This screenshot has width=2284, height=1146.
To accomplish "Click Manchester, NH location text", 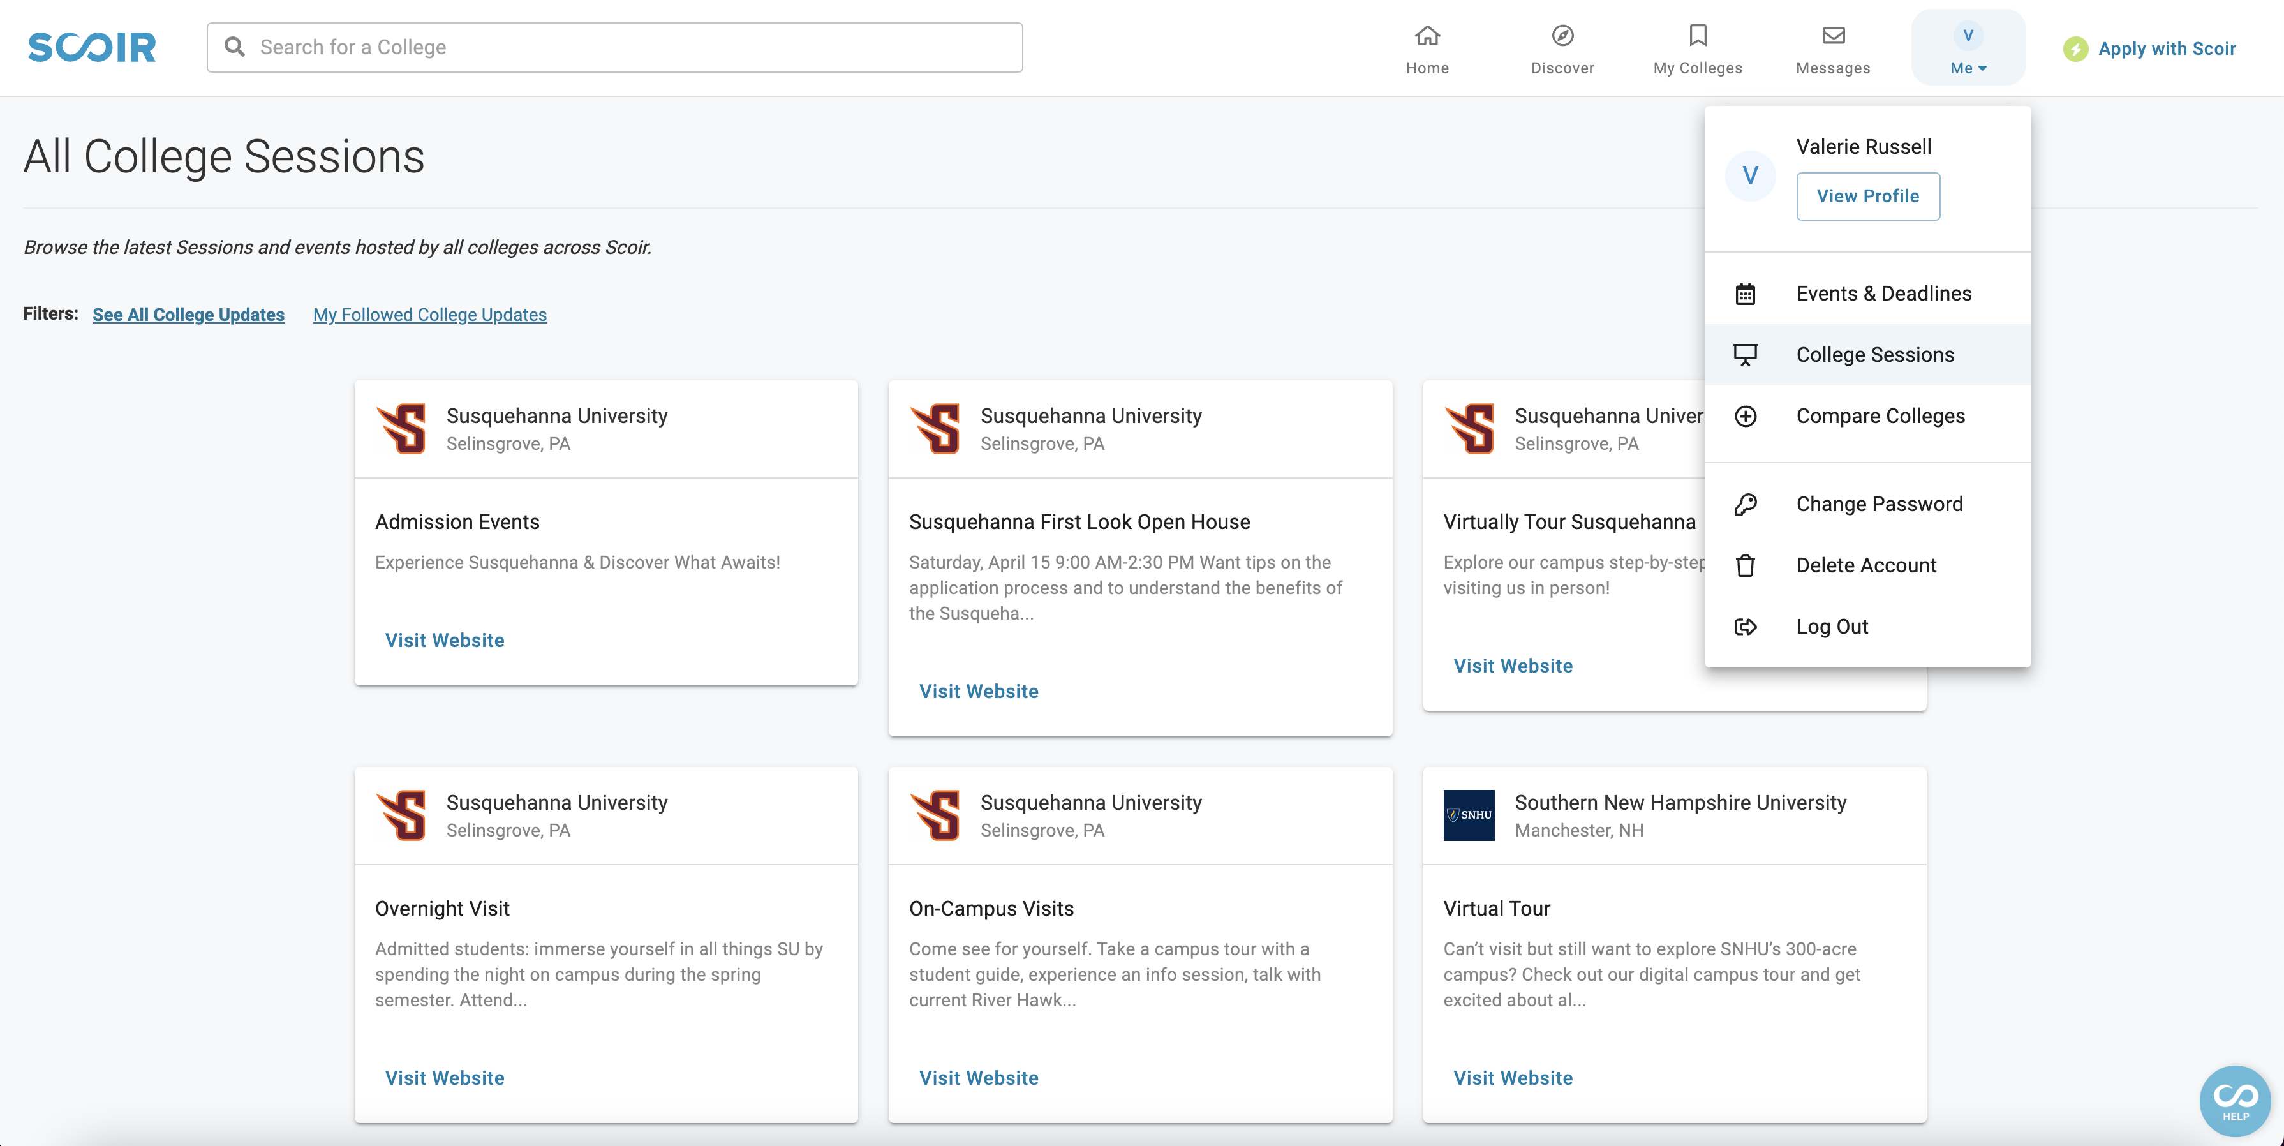I will click(1578, 830).
